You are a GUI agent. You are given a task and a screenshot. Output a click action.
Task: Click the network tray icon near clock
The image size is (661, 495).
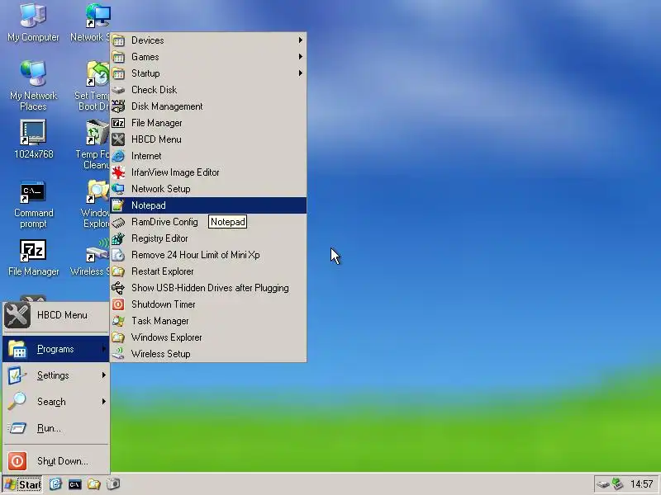[617, 484]
